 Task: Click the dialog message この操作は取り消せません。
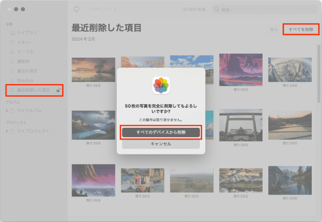click(x=161, y=120)
